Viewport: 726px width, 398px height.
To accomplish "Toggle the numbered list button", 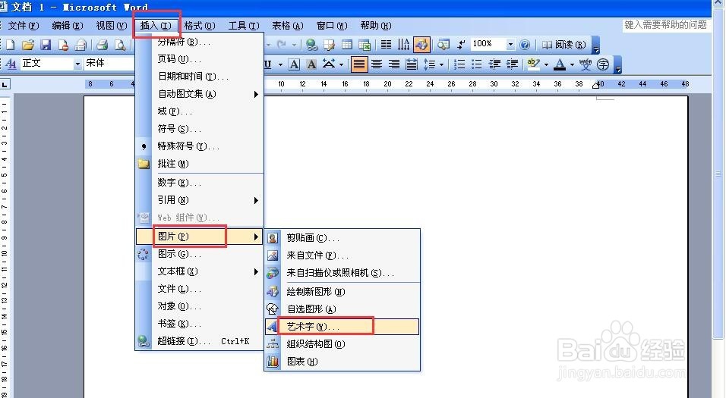I will click(x=459, y=64).
